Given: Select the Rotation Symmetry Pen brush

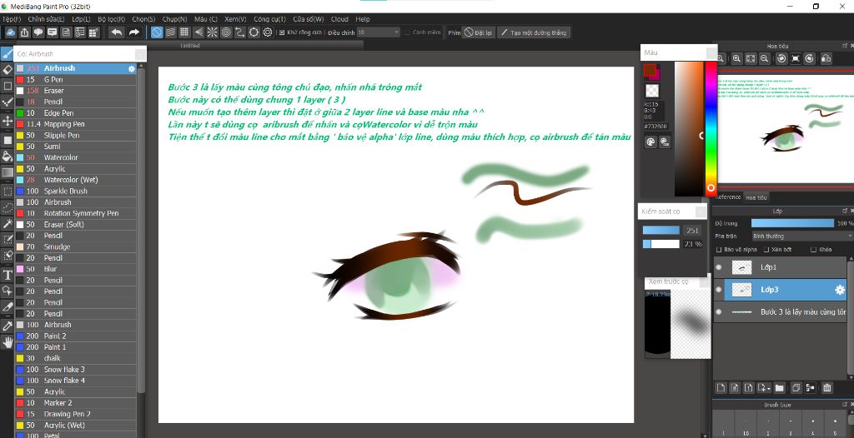Looking at the screenshot, I should tap(75, 213).
